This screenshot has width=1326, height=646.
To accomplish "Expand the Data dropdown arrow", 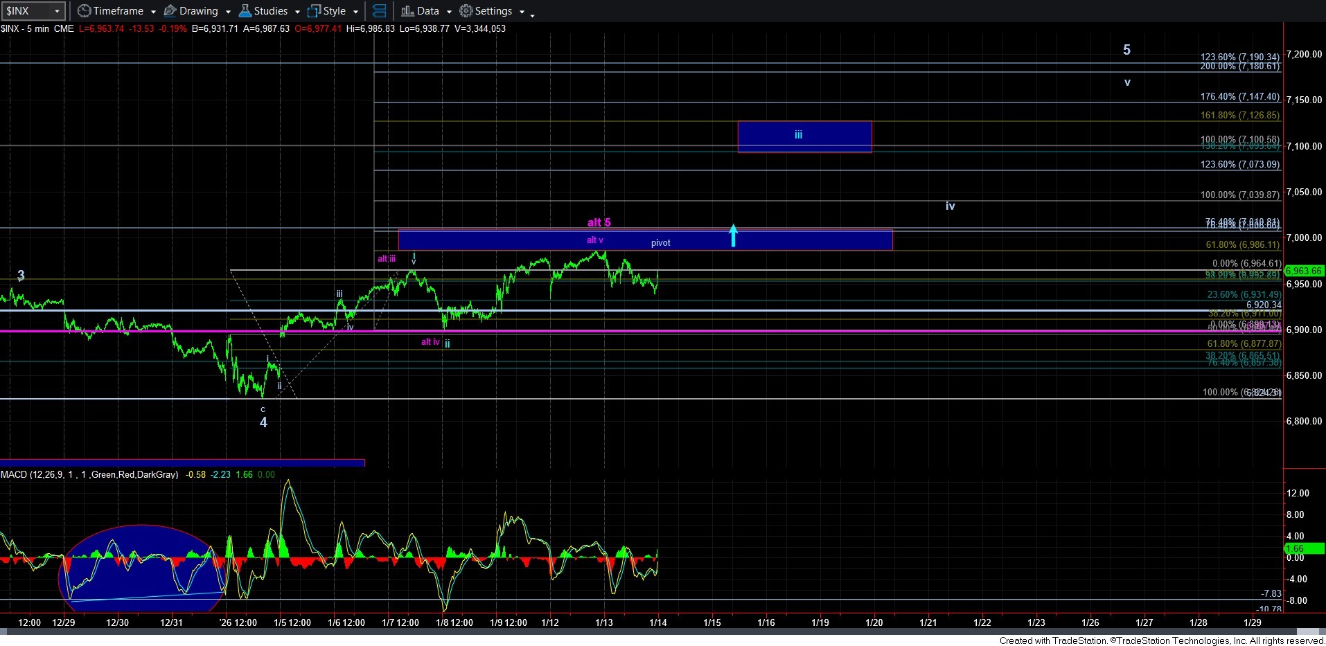I will tap(449, 12).
